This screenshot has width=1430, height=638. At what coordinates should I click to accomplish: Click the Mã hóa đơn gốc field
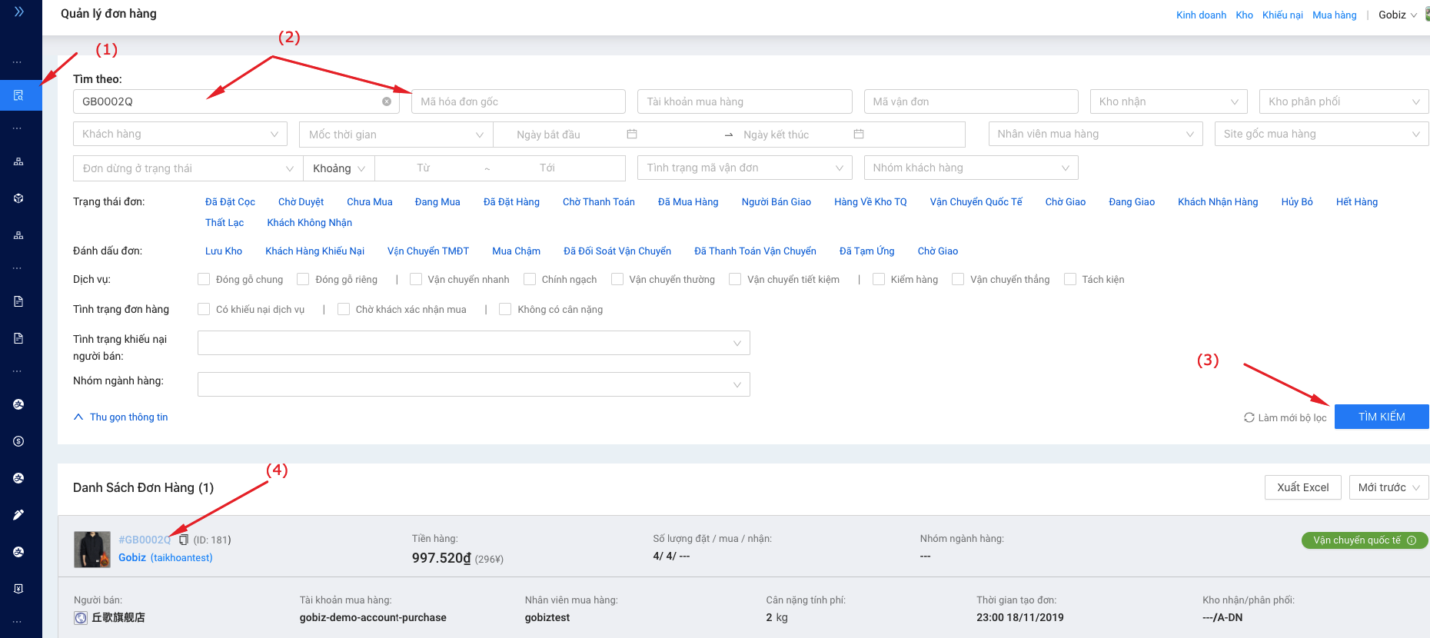pyautogui.click(x=518, y=101)
